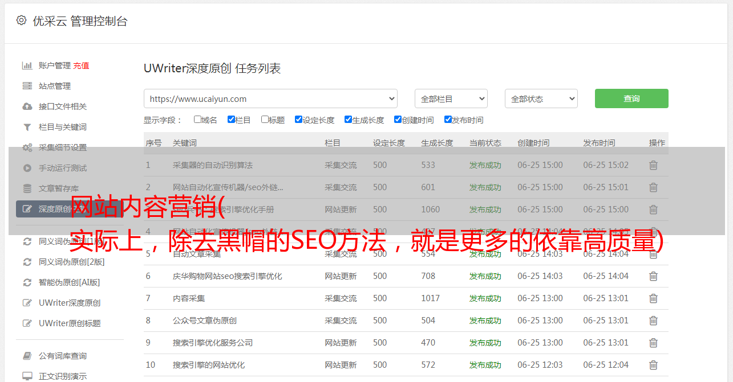
Task: Delete the task 采集器的自动识别算法 via trash icon
Action: (653, 165)
